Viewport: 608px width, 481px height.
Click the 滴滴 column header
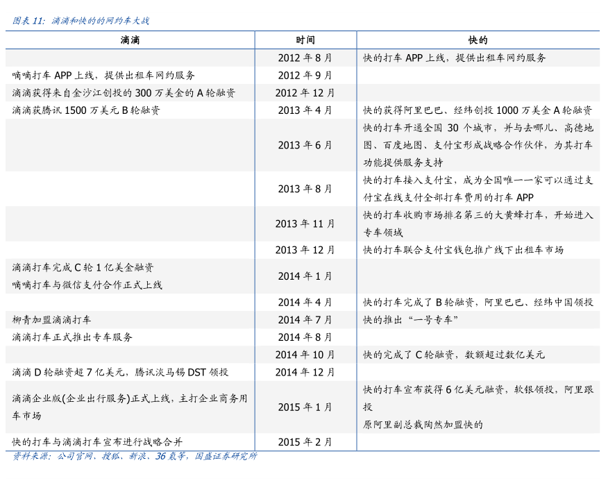pyautogui.click(x=130, y=40)
